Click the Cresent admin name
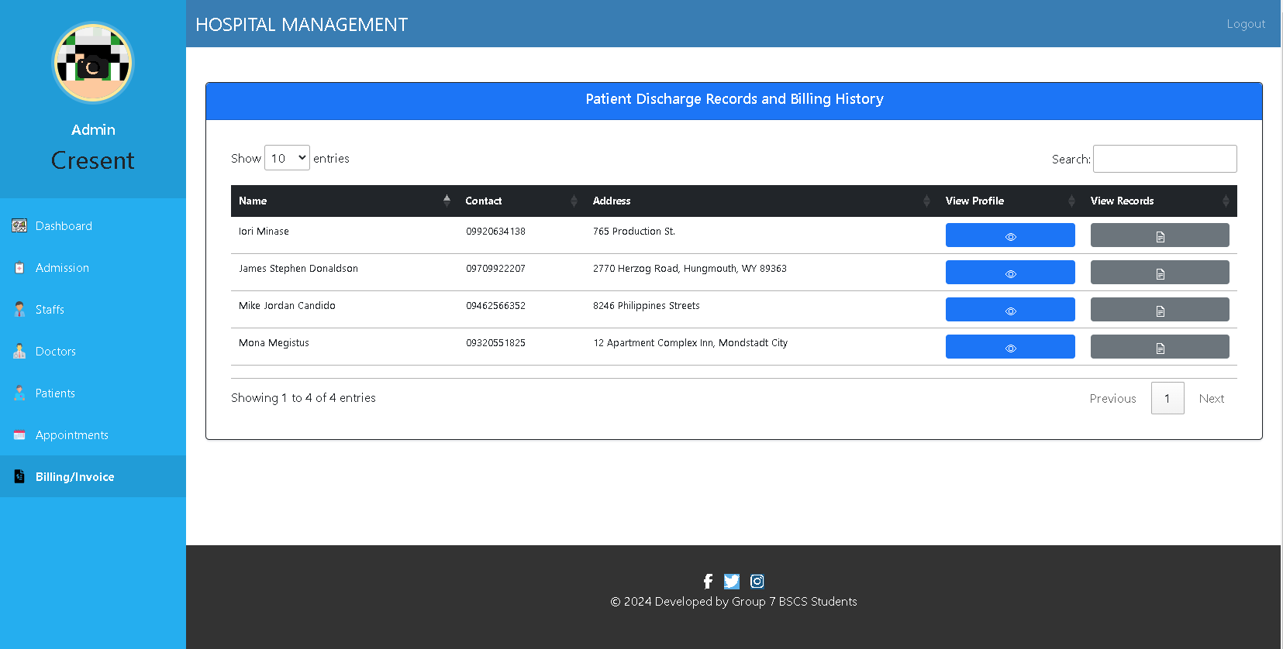 (93, 160)
